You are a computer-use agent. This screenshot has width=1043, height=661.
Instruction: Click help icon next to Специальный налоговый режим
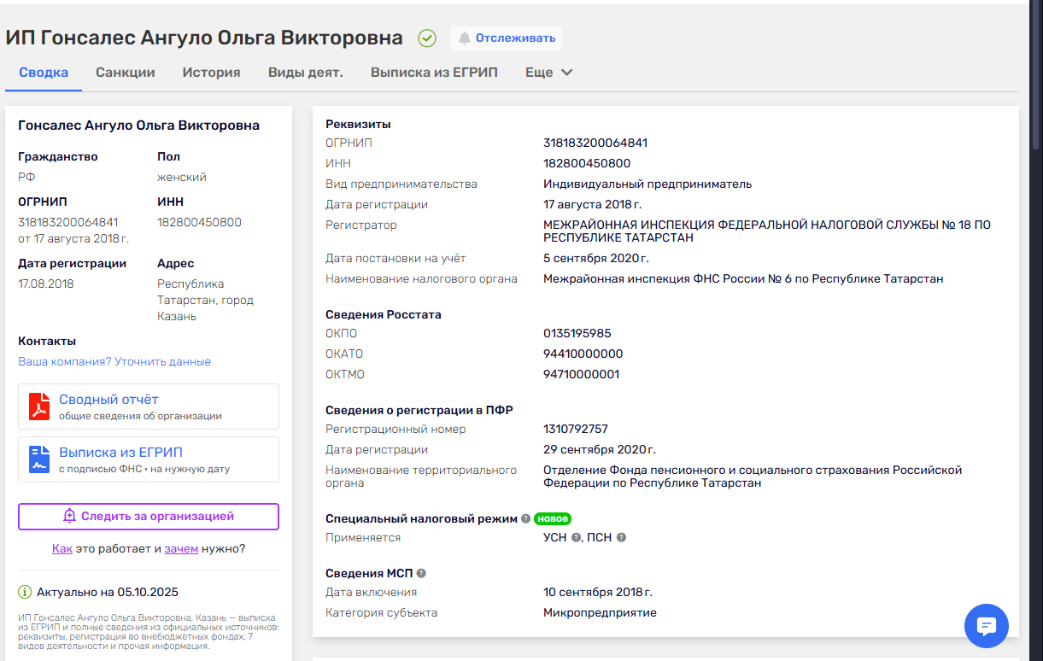[x=525, y=518]
